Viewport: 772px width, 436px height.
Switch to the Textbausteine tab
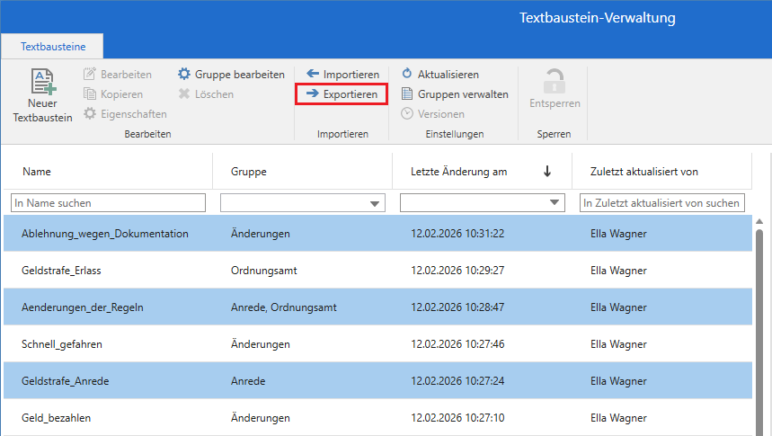(51, 45)
